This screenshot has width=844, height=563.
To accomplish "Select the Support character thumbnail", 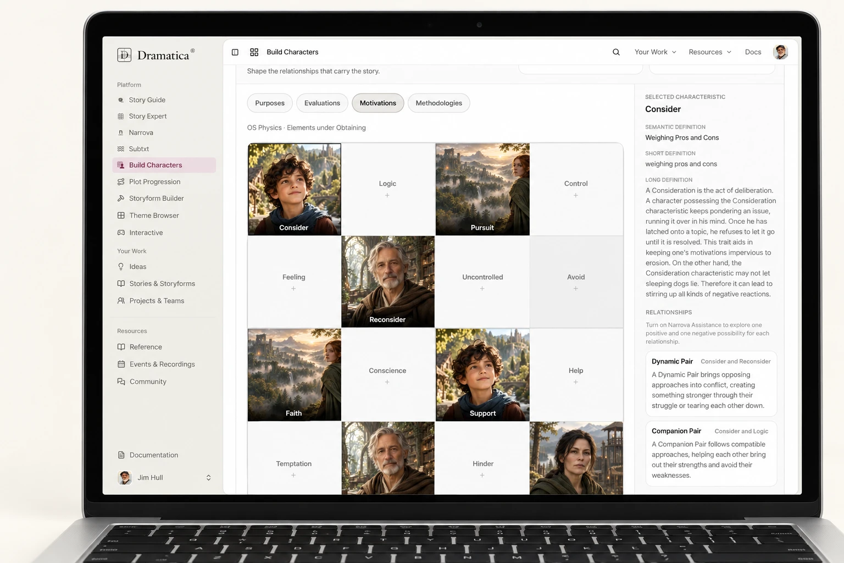I will point(482,375).
